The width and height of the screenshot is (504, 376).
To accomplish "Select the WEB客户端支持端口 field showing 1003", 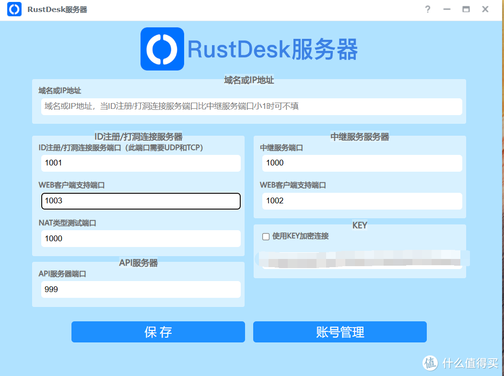I will click(141, 201).
